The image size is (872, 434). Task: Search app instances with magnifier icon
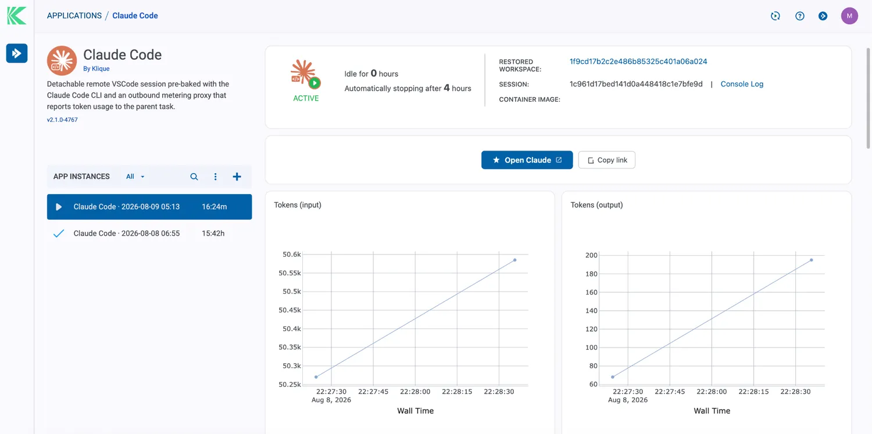click(194, 177)
